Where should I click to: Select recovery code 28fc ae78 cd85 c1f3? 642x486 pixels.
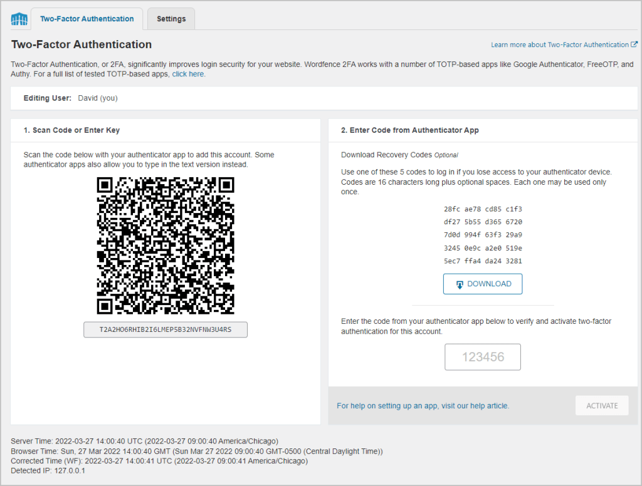(x=483, y=209)
